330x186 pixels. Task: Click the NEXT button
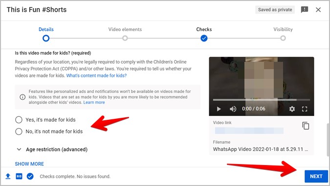tap(316, 176)
